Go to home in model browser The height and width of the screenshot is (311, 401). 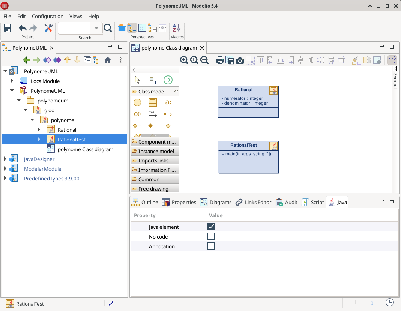(x=108, y=60)
